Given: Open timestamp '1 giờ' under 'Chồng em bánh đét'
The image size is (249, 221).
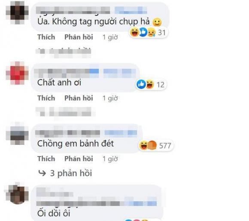Looking at the screenshot, I should 110,159.
